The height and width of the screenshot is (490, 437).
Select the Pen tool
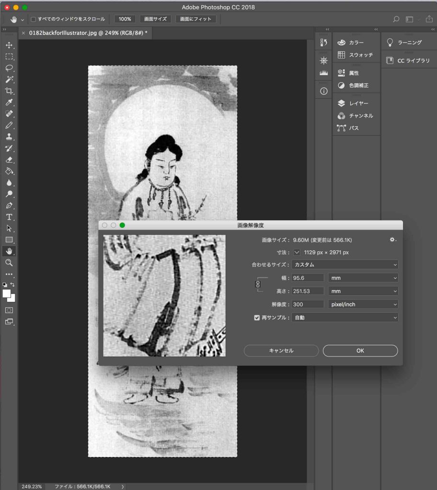click(9, 205)
